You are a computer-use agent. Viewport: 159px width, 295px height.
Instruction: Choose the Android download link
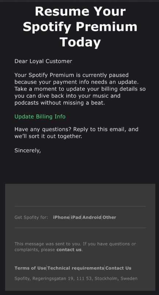point(92,217)
